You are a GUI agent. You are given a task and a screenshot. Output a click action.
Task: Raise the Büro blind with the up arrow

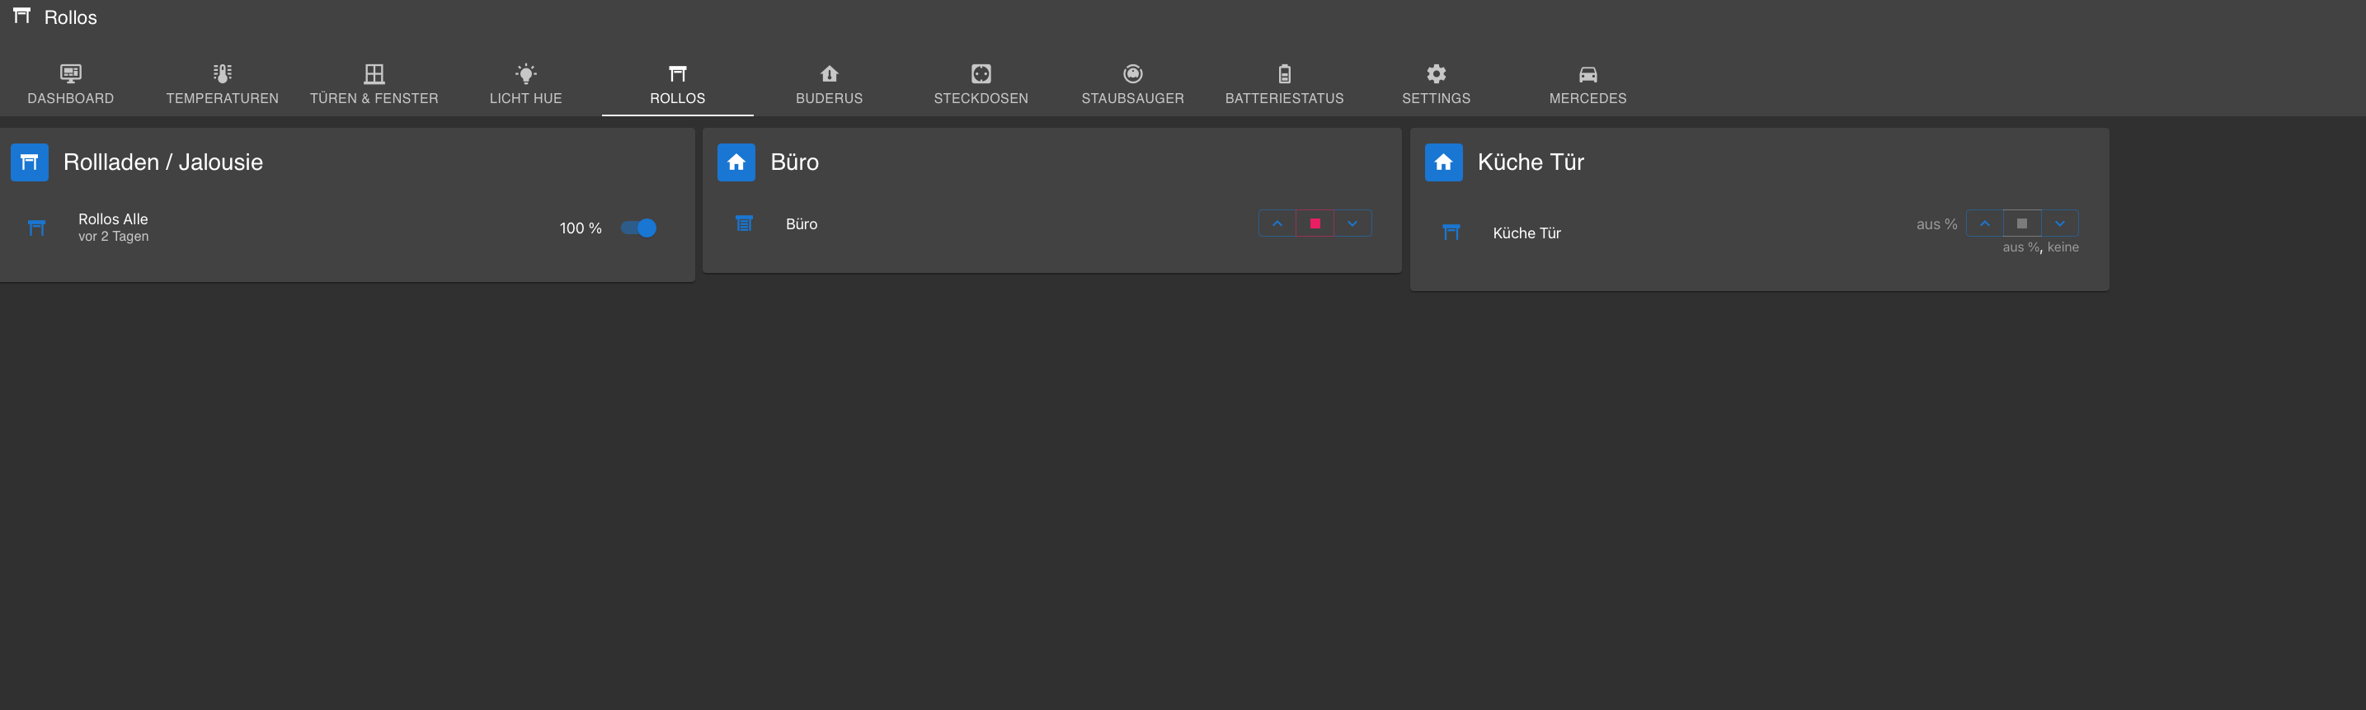tap(1277, 223)
